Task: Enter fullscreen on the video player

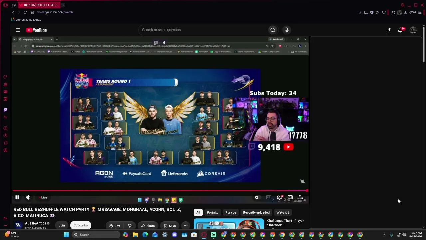Action: 300,197
